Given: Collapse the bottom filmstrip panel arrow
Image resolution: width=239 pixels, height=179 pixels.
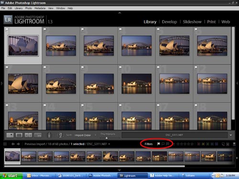Looking at the screenshot, I should click(119, 170).
